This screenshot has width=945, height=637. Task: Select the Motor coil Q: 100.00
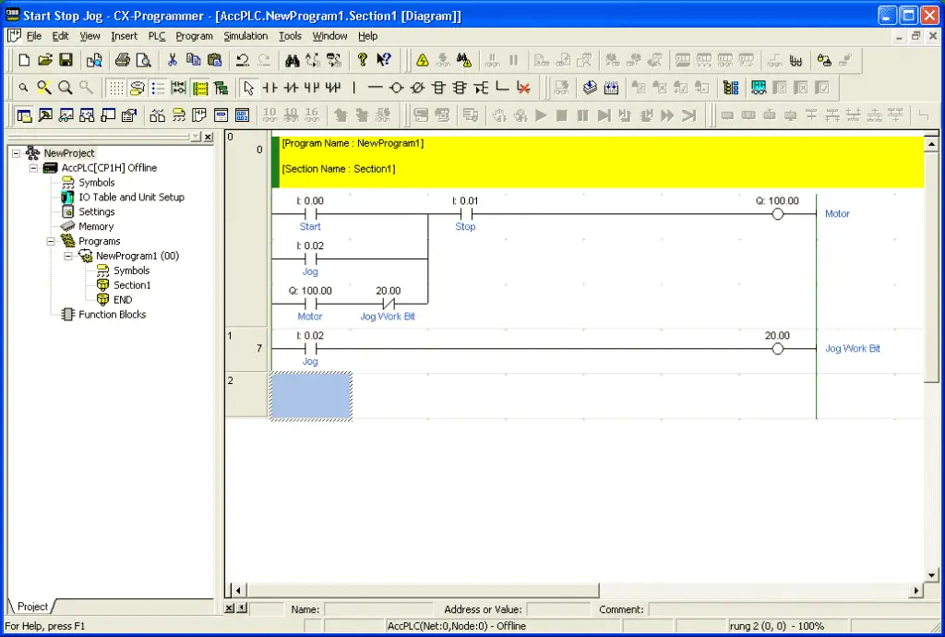(777, 214)
